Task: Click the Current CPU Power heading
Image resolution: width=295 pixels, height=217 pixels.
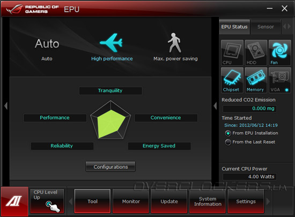Action: (244, 169)
